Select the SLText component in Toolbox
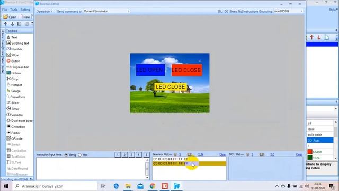339x191 pixels. [14, 162]
